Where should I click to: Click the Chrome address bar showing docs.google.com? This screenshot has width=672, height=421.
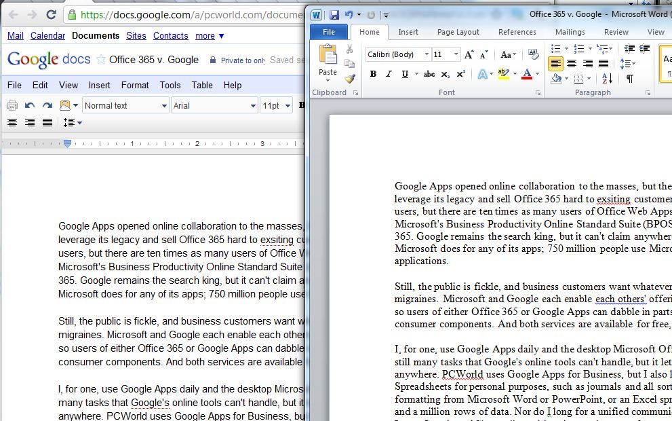[184, 15]
